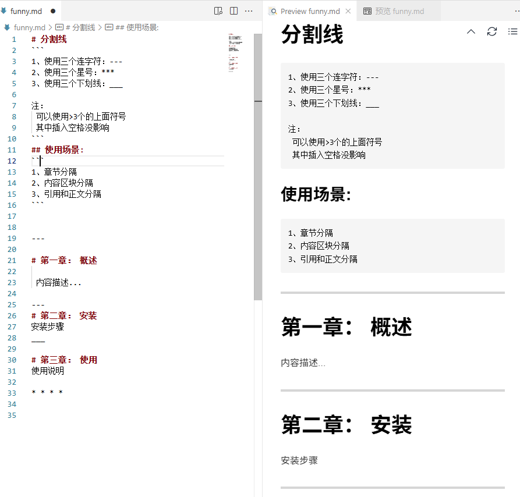The height and width of the screenshot is (497, 520).
Task: Click the editor vertical scrollbar thumb
Action: 258,166
